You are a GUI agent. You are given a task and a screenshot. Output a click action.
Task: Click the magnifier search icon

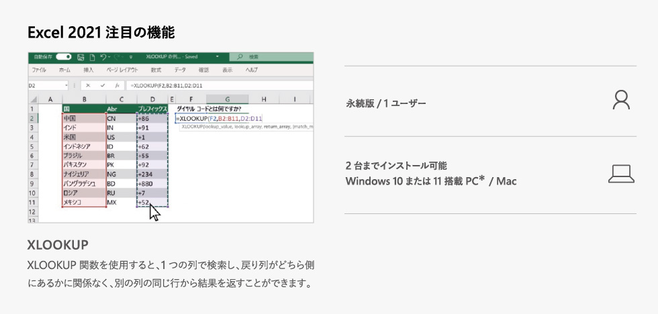point(240,57)
